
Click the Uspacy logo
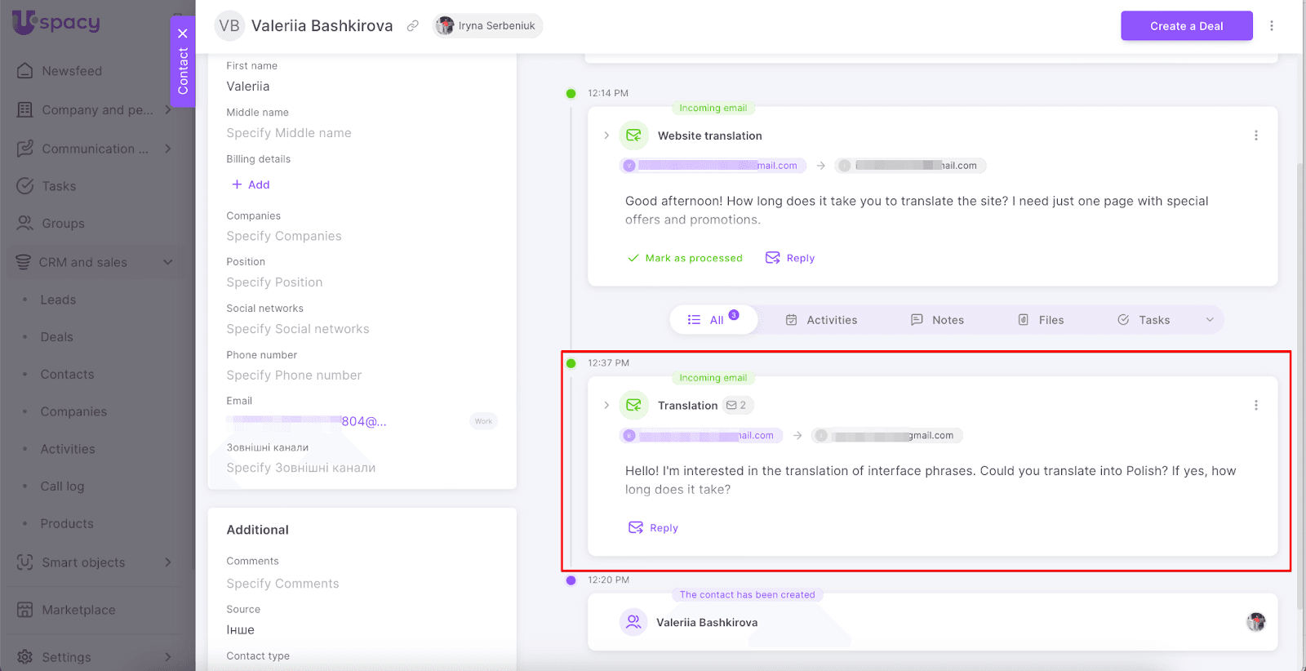pyautogui.click(x=56, y=22)
